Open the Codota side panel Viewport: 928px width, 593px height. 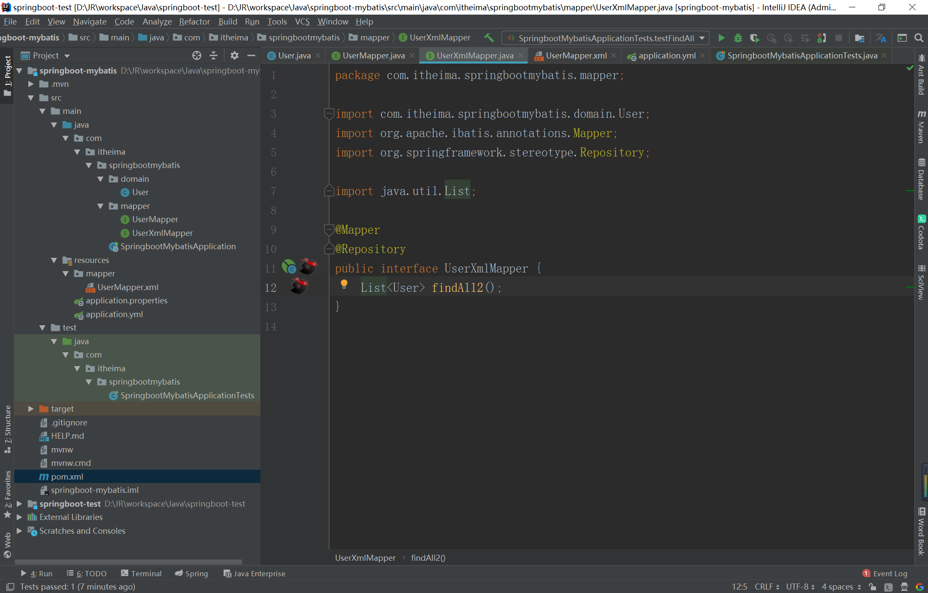click(x=922, y=232)
